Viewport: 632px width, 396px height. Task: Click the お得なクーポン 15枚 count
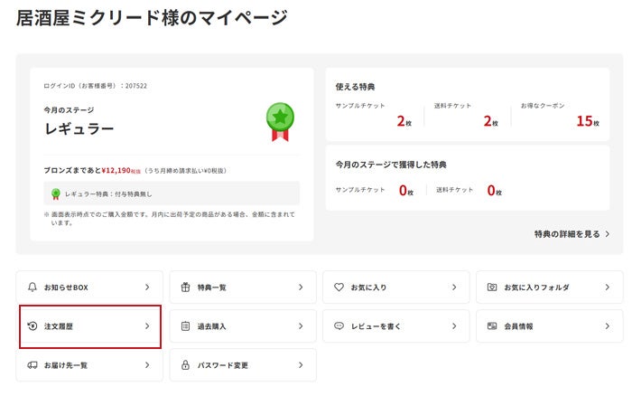[x=588, y=121]
